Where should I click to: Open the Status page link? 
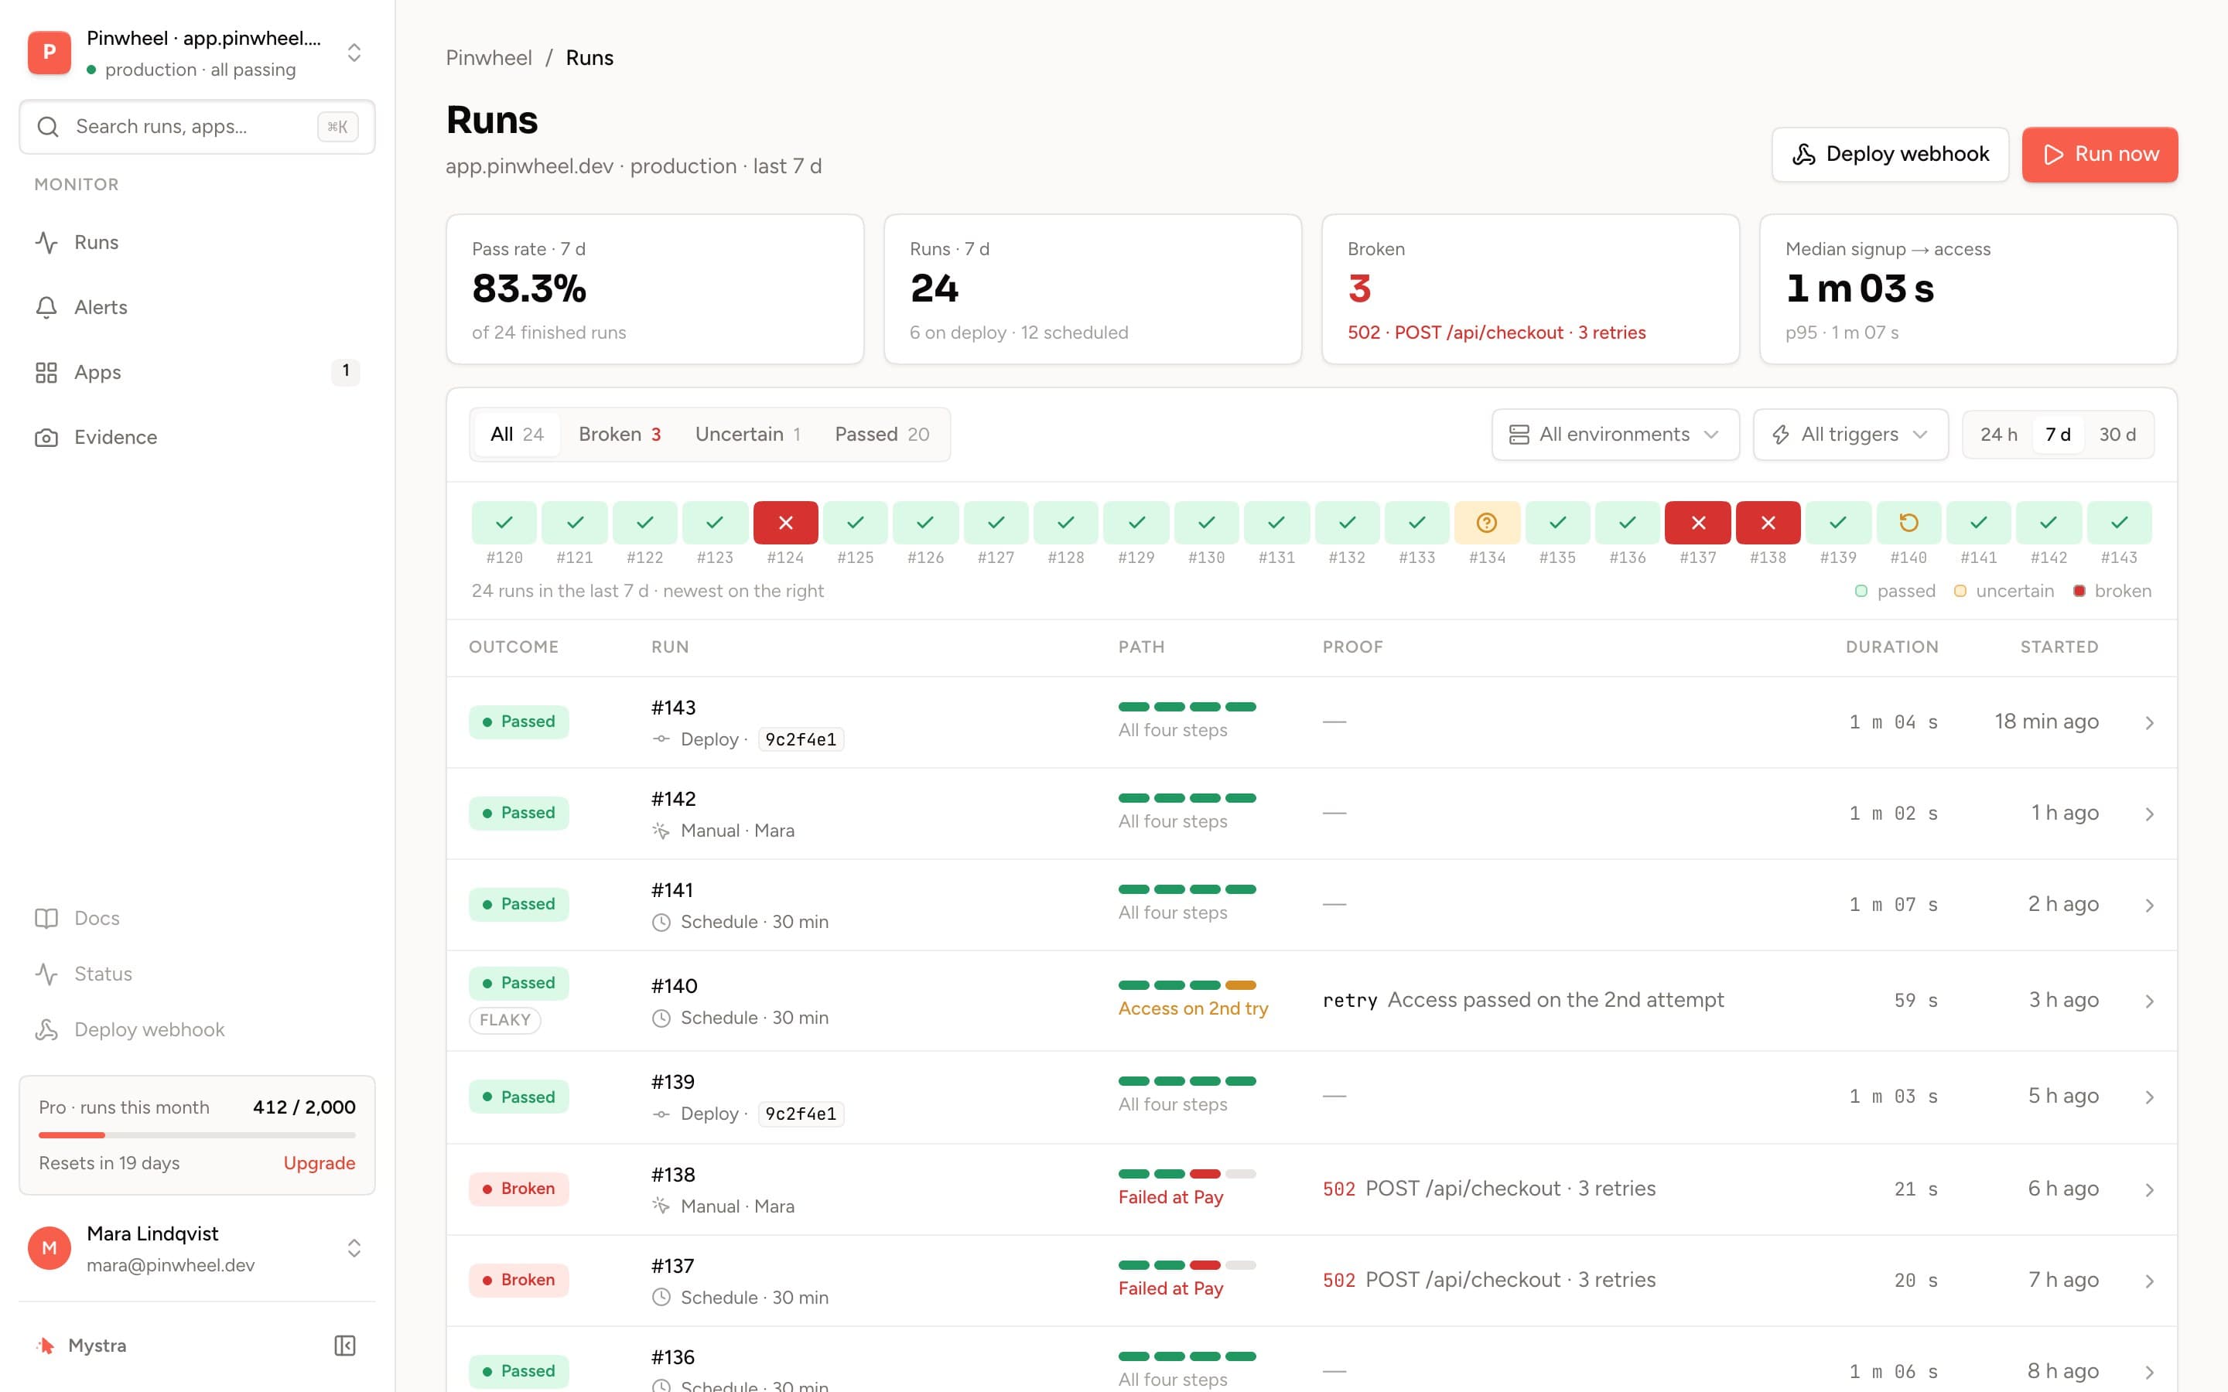click(x=196, y=974)
